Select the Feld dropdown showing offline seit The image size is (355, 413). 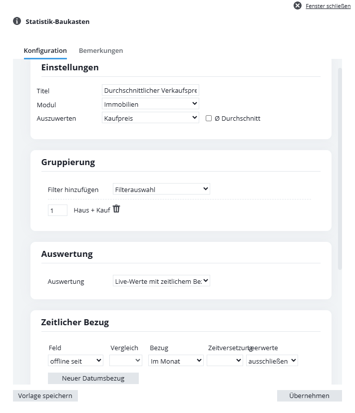[x=75, y=361]
